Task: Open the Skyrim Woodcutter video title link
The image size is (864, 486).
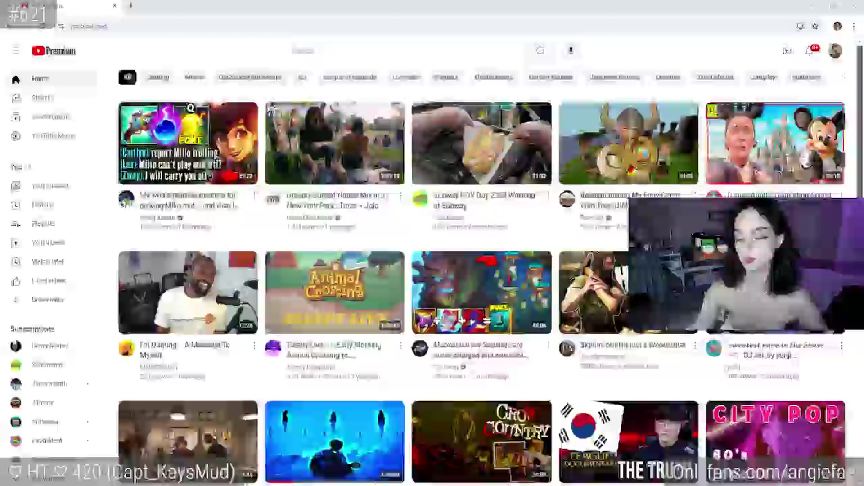Action: (x=633, y=345)
